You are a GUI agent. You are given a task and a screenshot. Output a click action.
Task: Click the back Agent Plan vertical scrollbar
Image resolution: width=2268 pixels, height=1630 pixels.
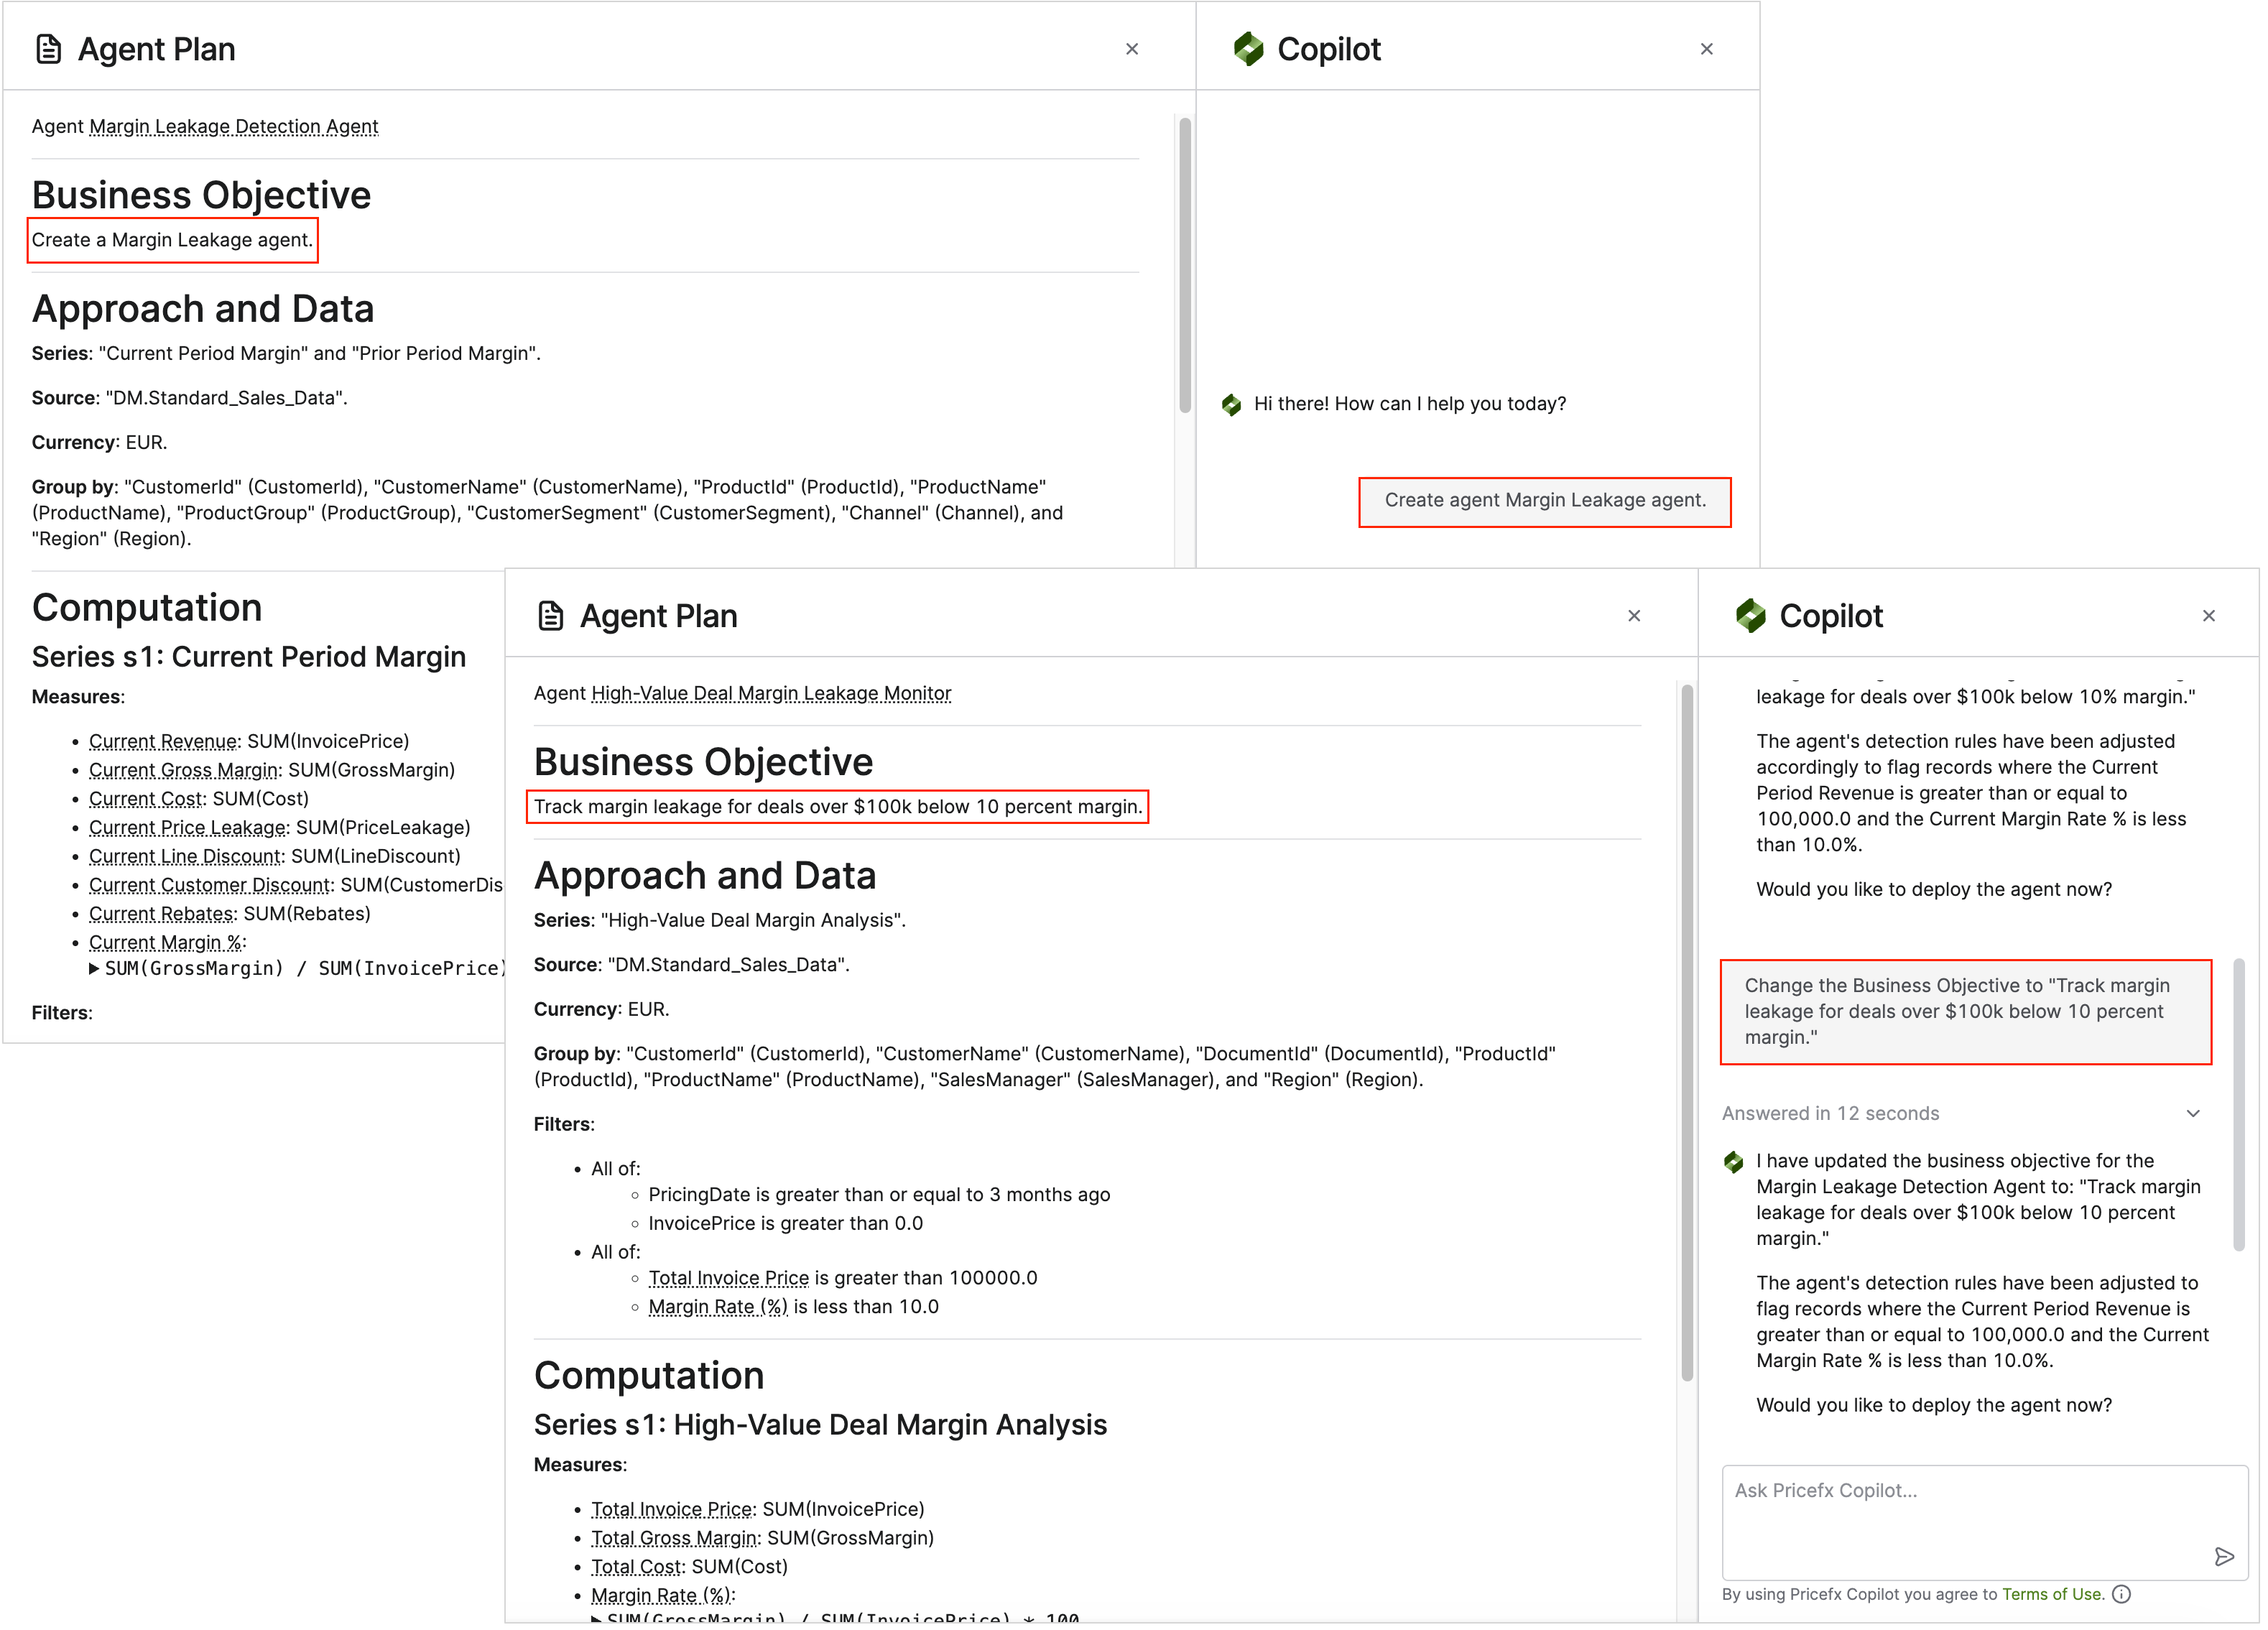pos(1185,265)
